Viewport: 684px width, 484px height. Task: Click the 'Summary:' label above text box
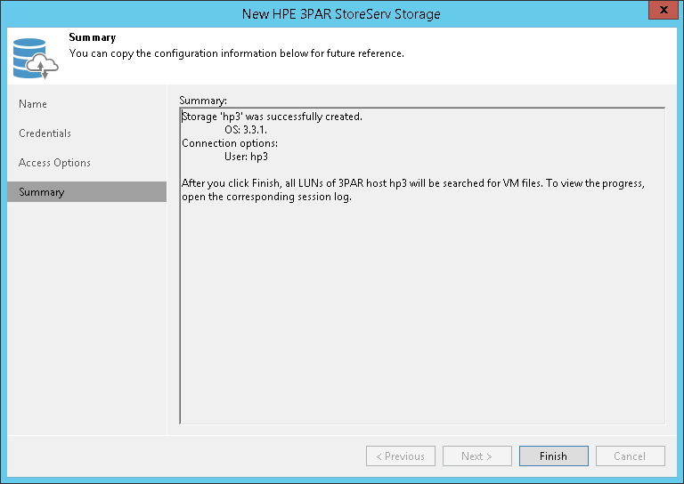[202, 100]
